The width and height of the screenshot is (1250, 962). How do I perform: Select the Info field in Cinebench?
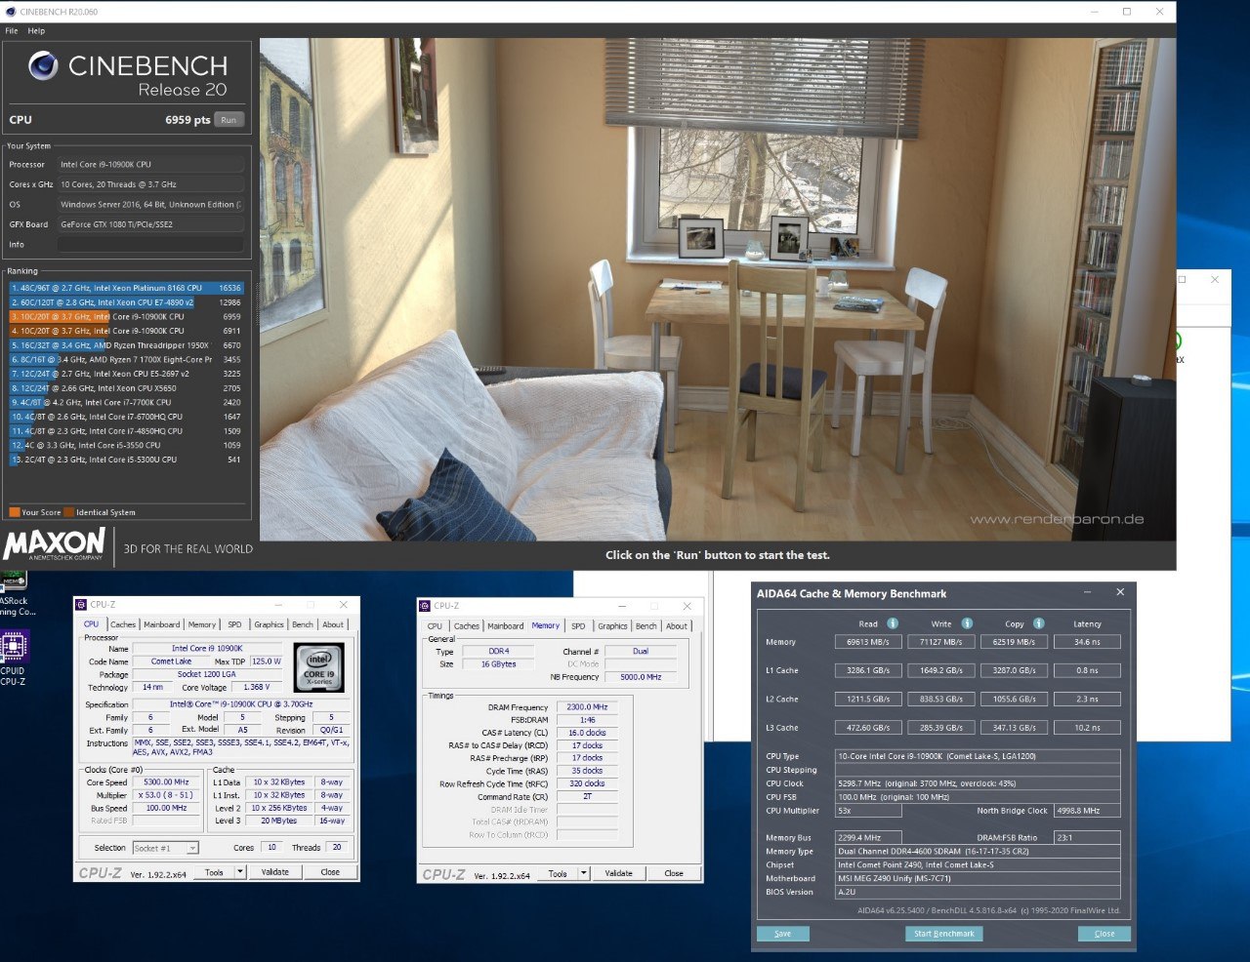(150, 245)
